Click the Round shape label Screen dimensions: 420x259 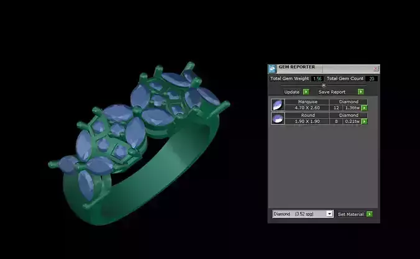tap(308, 115)
